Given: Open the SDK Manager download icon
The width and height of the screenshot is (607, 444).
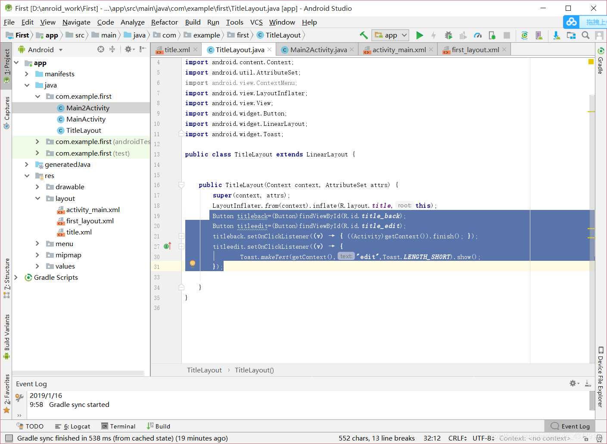Looking at the screenshot, I should tap(557, 35).
